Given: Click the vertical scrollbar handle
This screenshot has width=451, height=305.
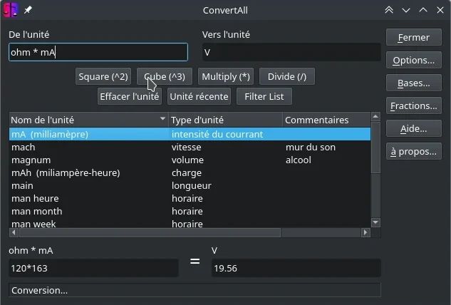Looking at the screenshot, I should tap(375, 148).
